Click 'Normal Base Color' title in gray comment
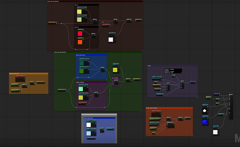Screen dimensions: 240x147 coord(88,118)
